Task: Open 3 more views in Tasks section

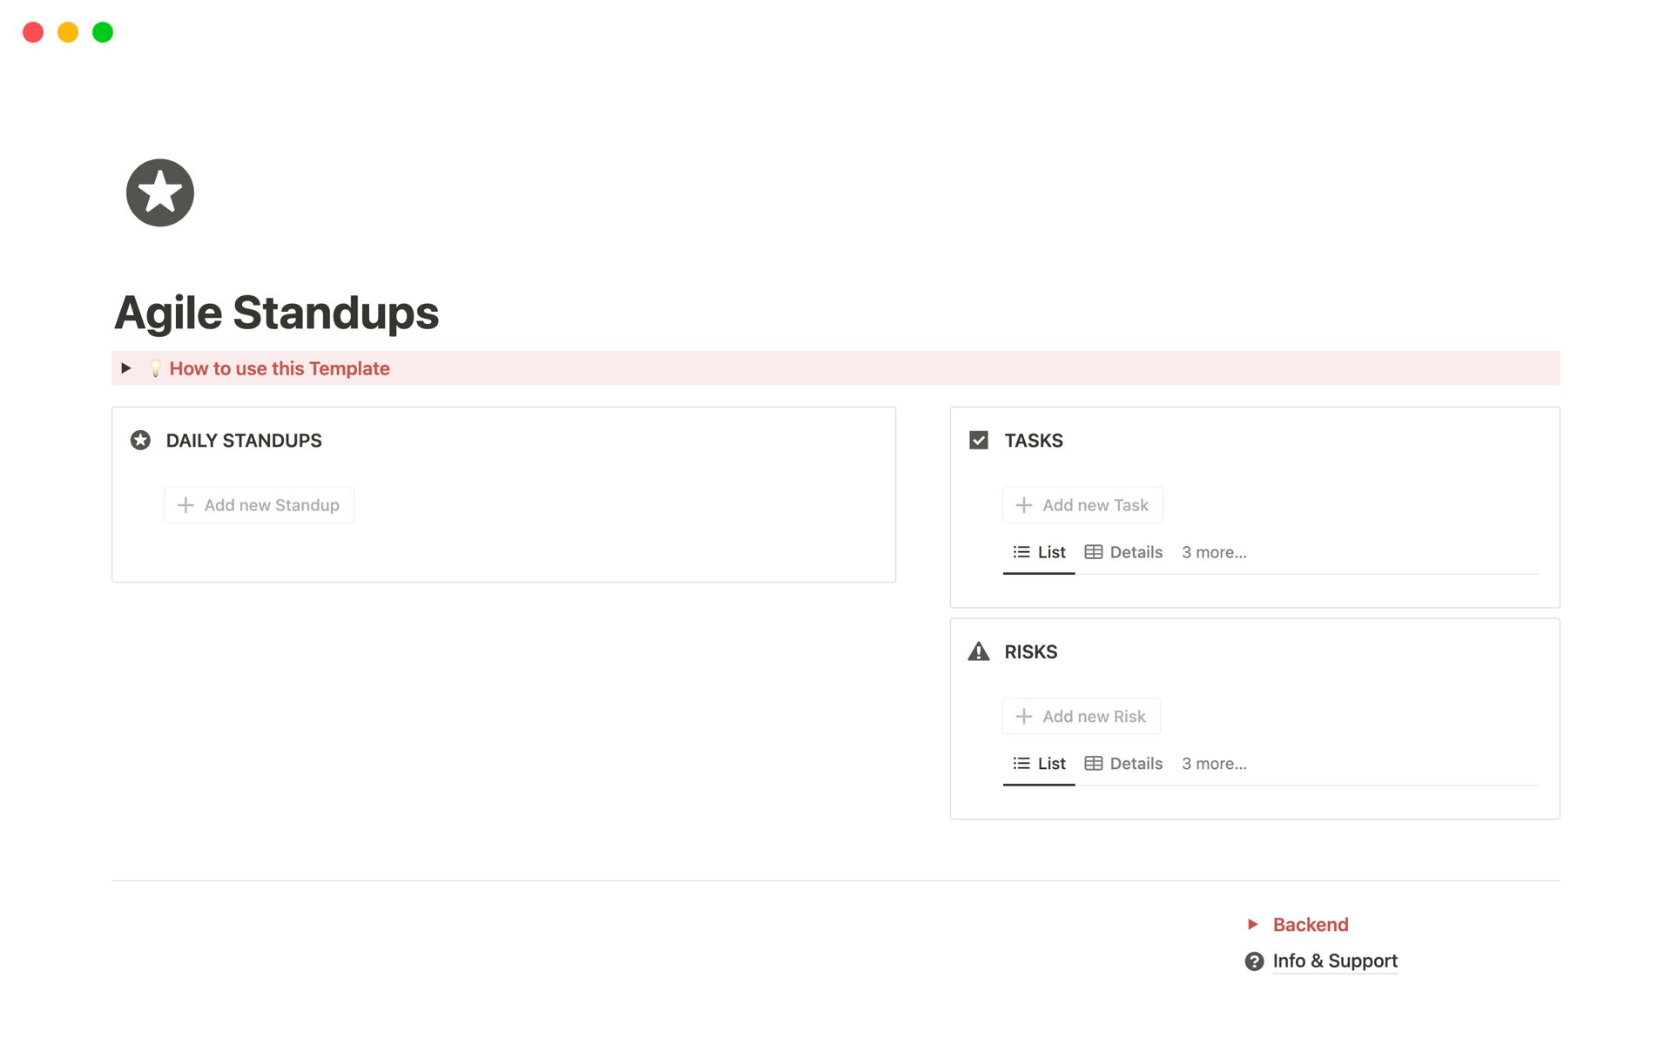Action: click(1213, 551)
